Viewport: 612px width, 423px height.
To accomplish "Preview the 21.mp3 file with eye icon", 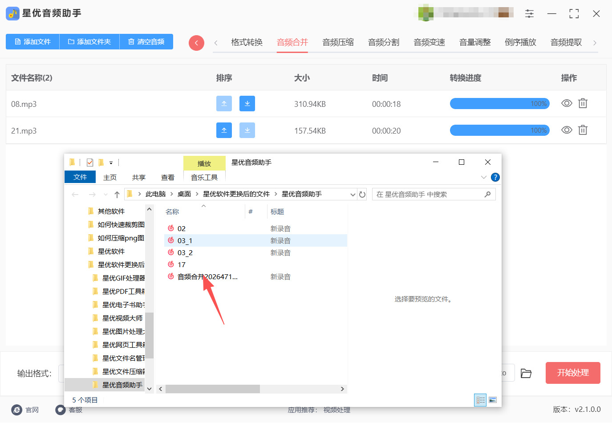I will tap(567, 130).
